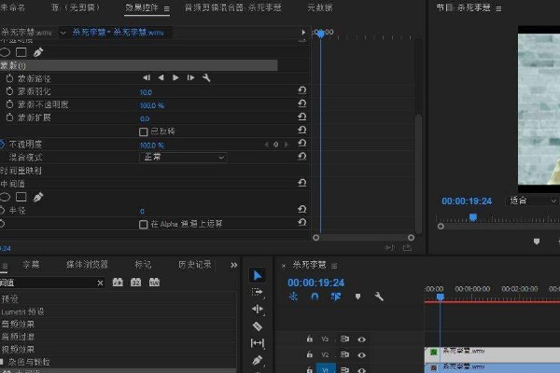Switch to the 元数据 tab

(x=320, y=7)
